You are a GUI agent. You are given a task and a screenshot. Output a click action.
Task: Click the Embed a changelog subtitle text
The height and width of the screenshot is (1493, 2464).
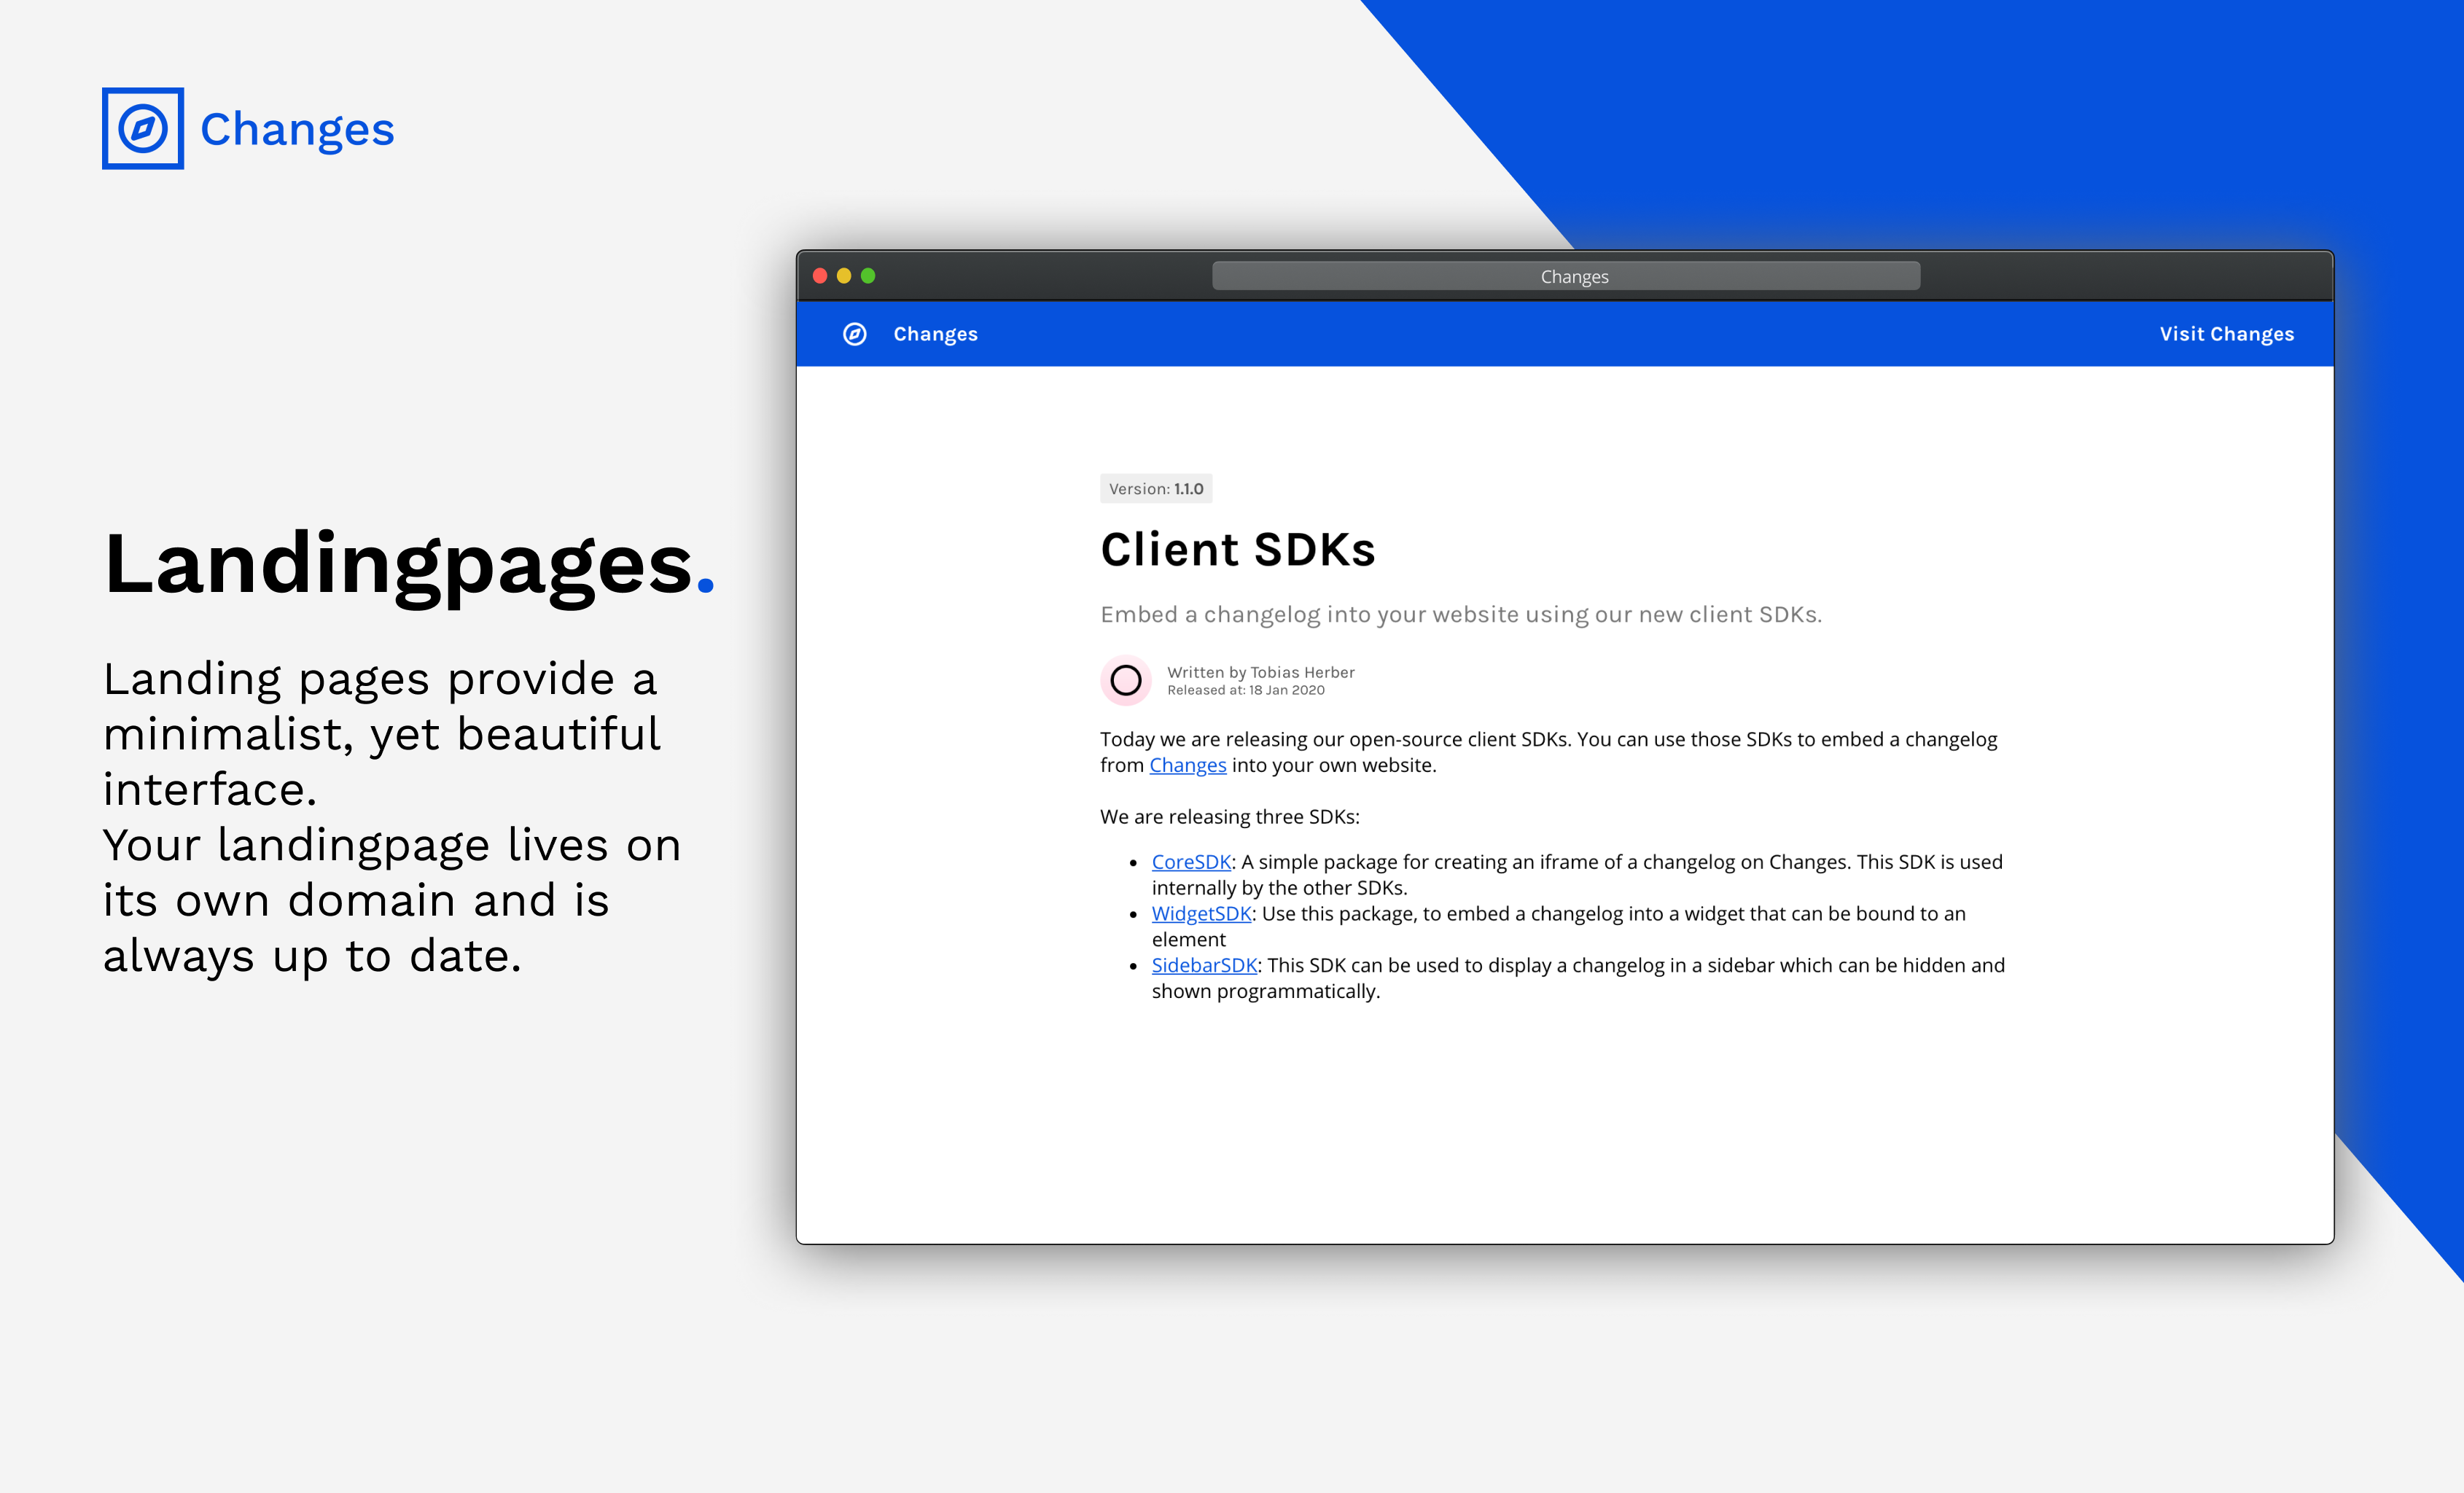(x=1461, y=615)
